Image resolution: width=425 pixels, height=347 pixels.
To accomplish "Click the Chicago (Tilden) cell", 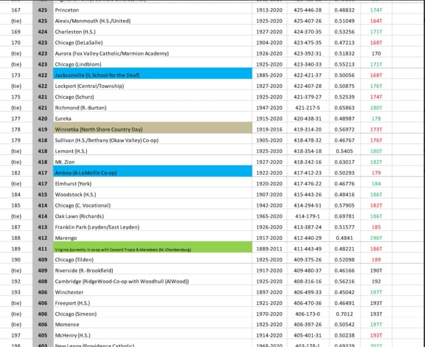I will click(153, 260).
